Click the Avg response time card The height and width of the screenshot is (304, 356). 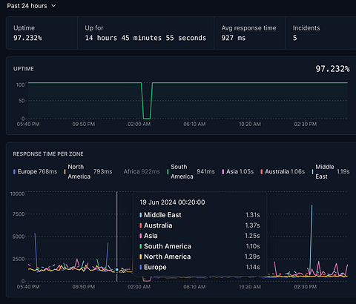[x=250, y=33]
